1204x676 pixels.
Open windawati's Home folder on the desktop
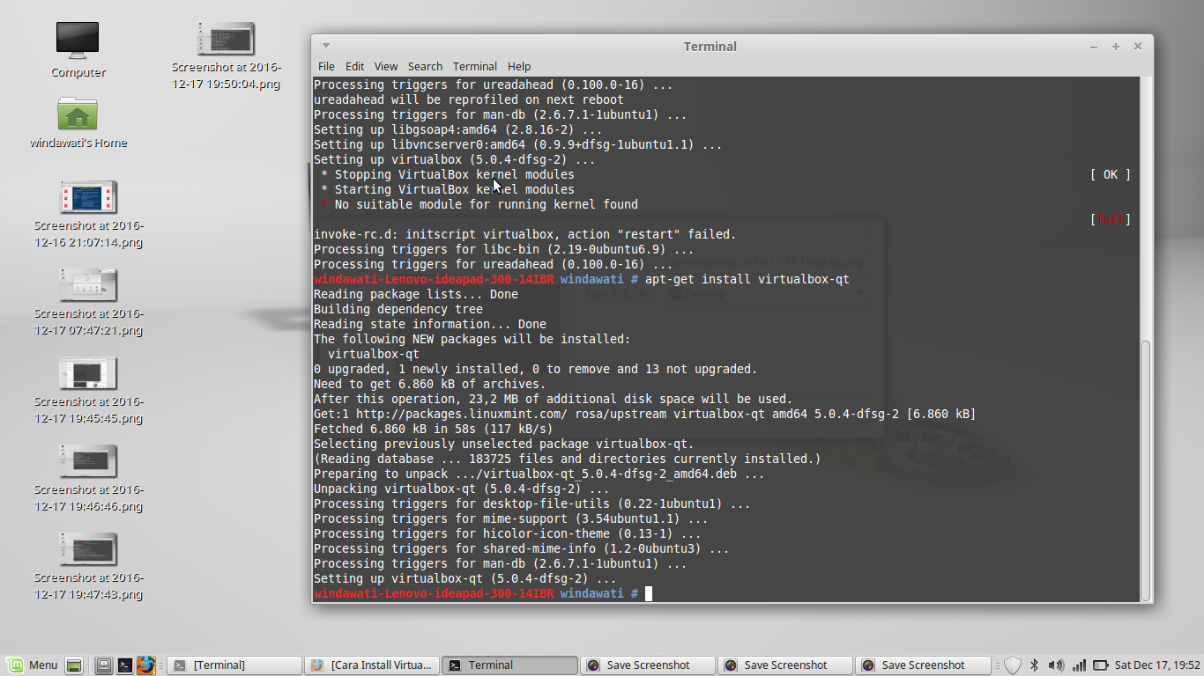[x=78, y=114]
